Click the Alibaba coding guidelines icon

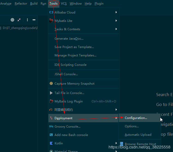pos(51,110)
